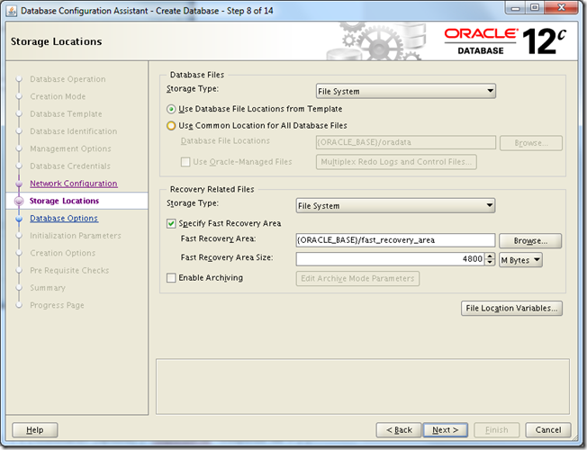Viewport: 587px width, 450px height.
Task: Enable Archiving checkbox
Action: point(172,278)
